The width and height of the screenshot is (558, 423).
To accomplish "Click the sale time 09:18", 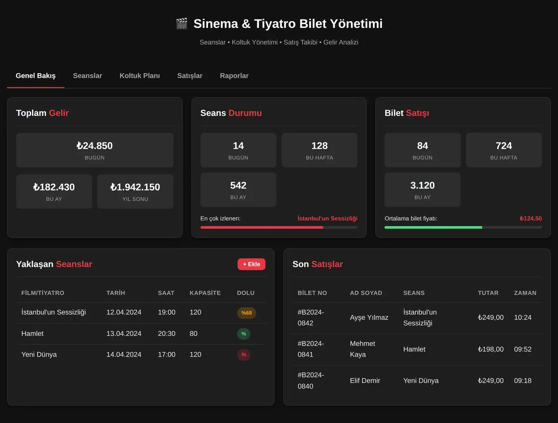I will 523,381.
